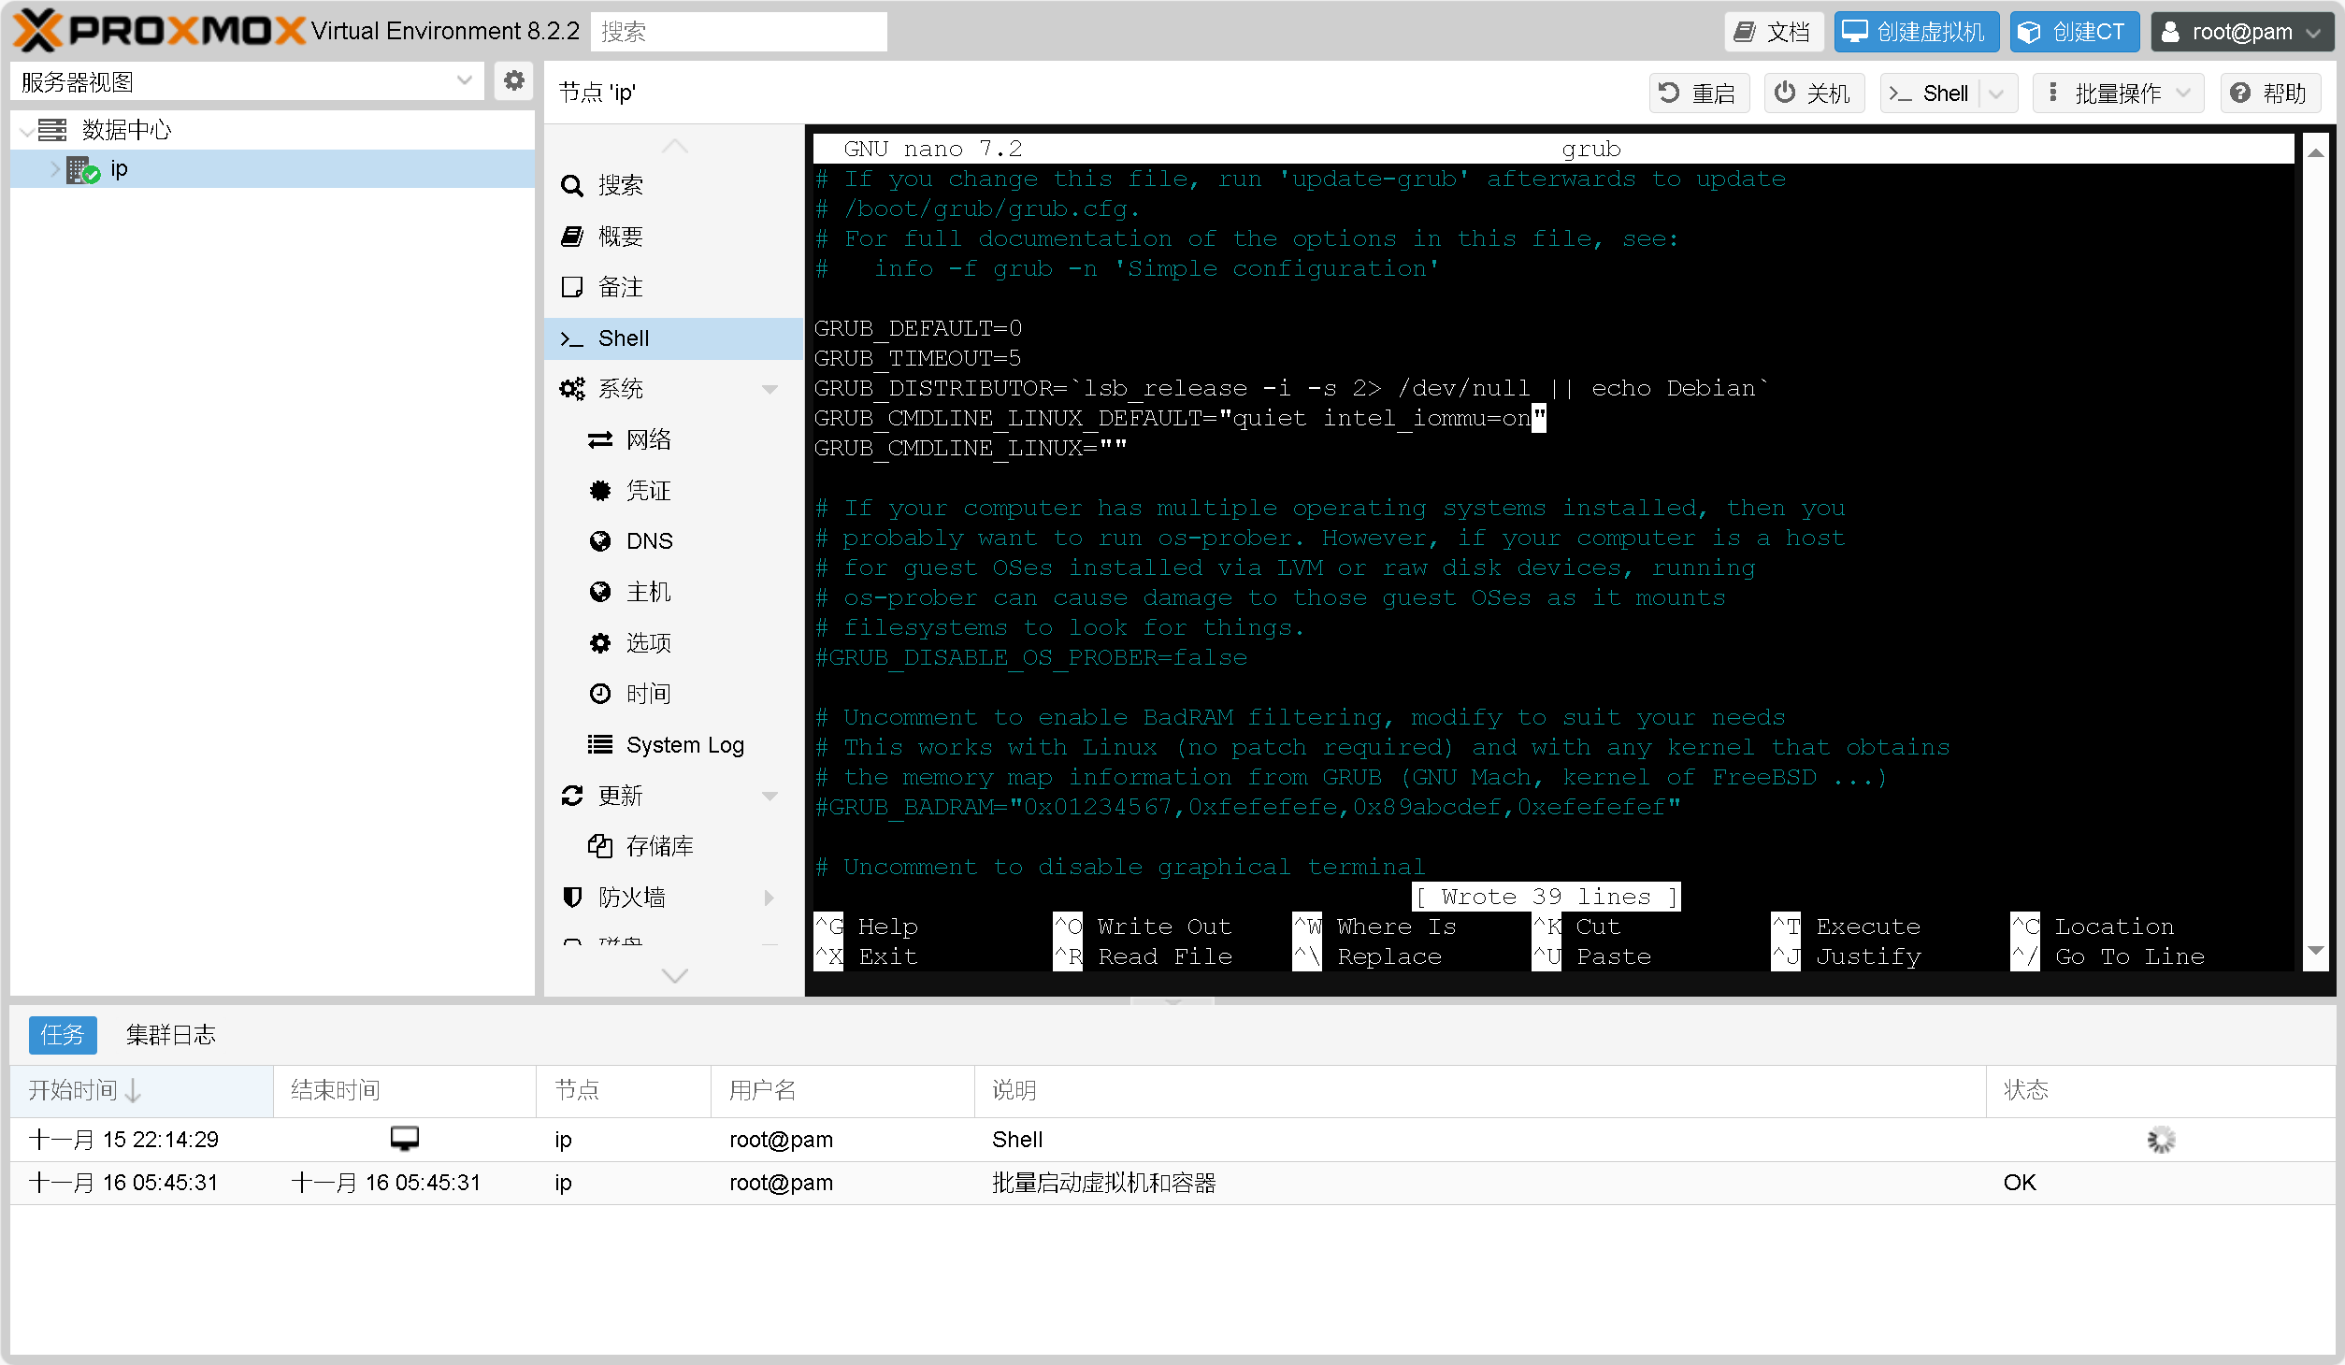Click the gear settings icon beside view selector
Image resolution: width=2345 pixels, height=1365 pixels.
coord(513,81)
